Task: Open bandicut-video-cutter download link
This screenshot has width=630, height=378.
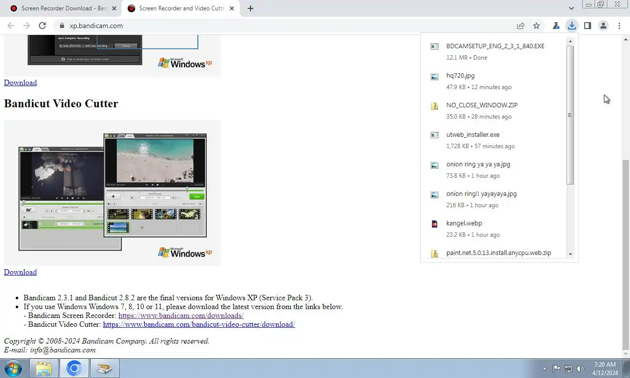Action: (199, 324)
